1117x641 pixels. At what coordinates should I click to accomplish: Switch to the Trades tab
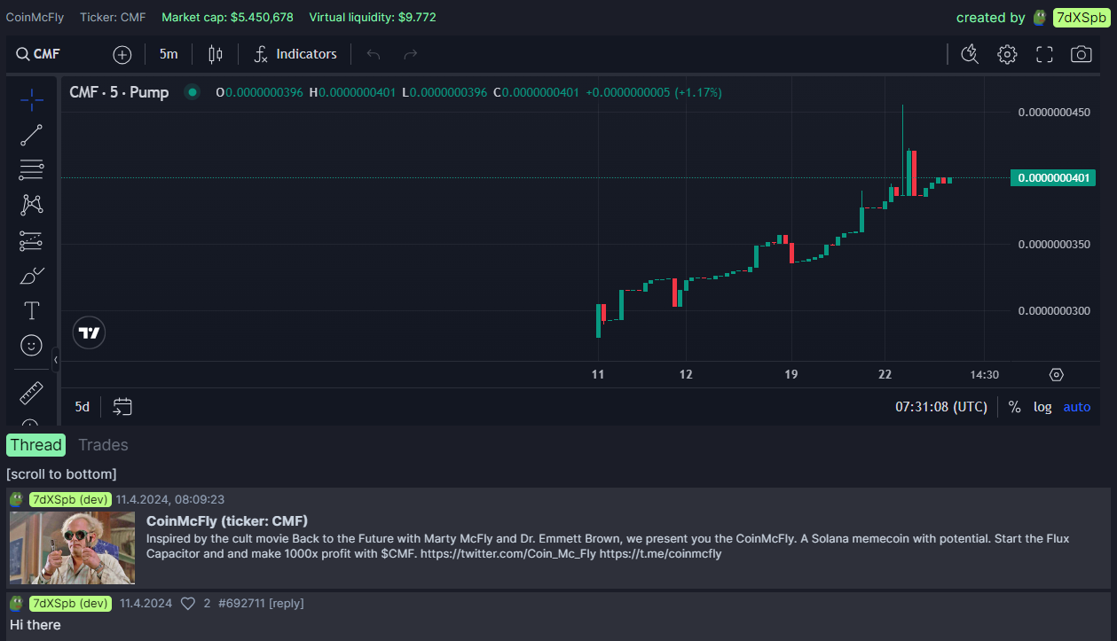point(103,445)
